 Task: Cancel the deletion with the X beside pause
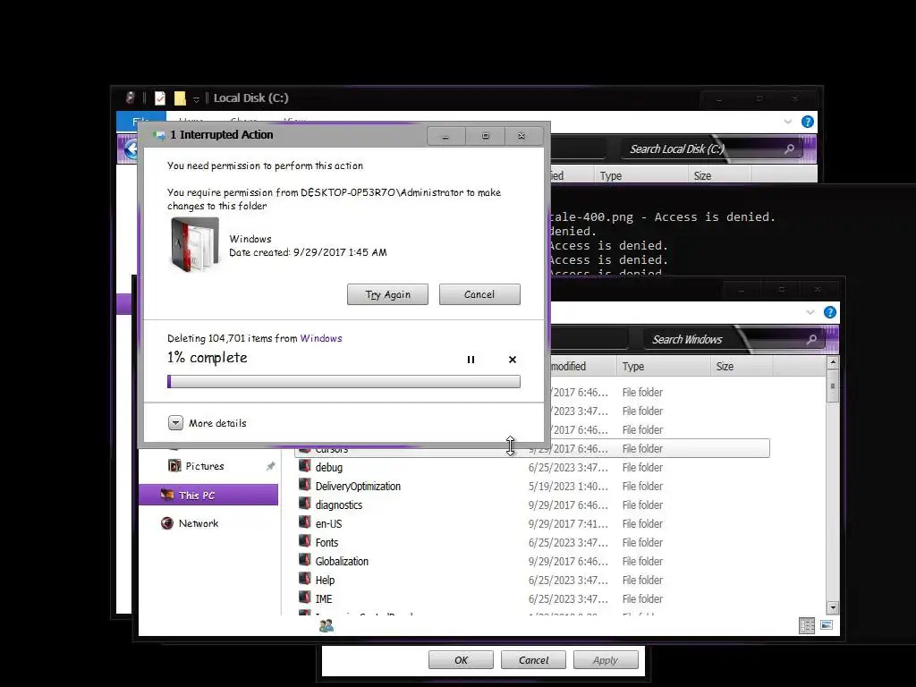click(513, 360)
